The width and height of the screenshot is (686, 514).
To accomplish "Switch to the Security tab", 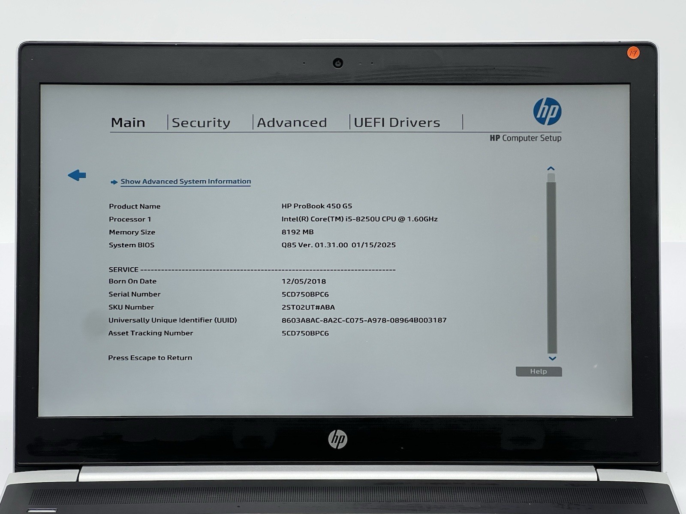I will click(x=201, y=123).
